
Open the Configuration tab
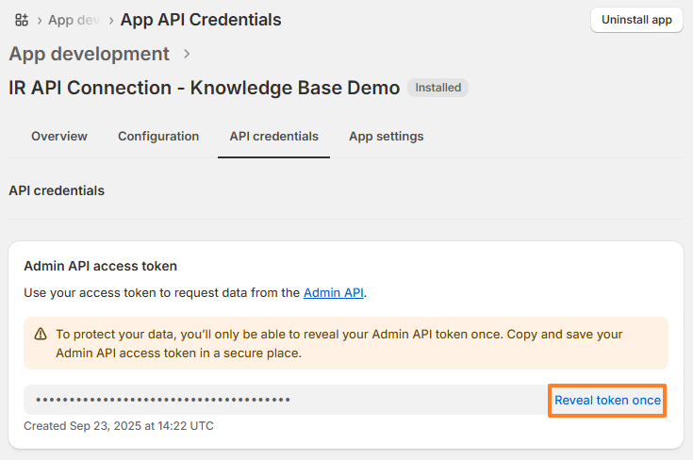[x=158, y=137]
